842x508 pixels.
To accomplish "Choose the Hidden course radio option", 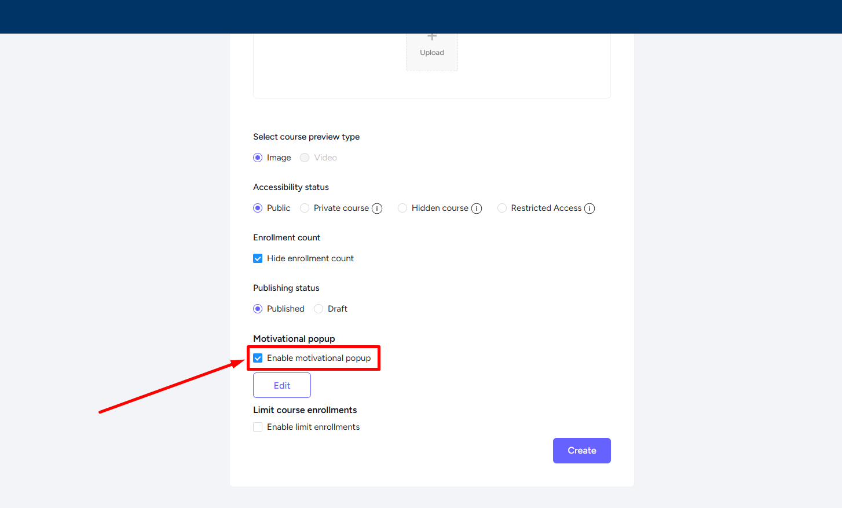I will click(402, 208).
